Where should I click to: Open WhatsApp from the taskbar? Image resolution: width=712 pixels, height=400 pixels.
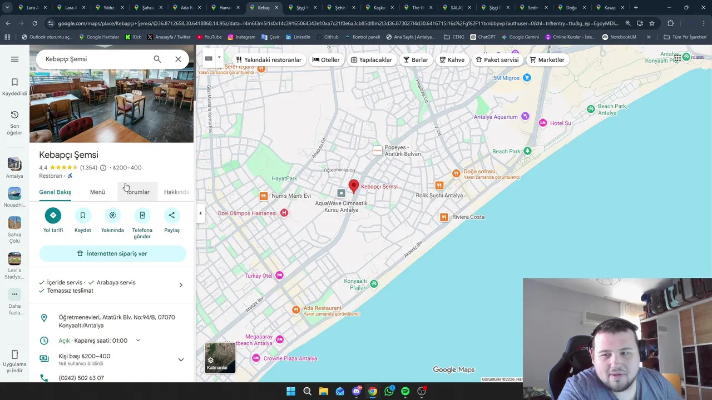pos(389,391)
